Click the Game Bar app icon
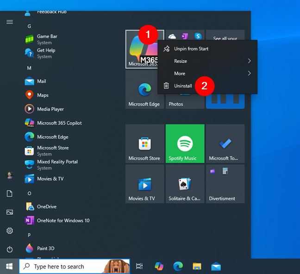This screenshot has height=274, width=300. tap(30, 39)
